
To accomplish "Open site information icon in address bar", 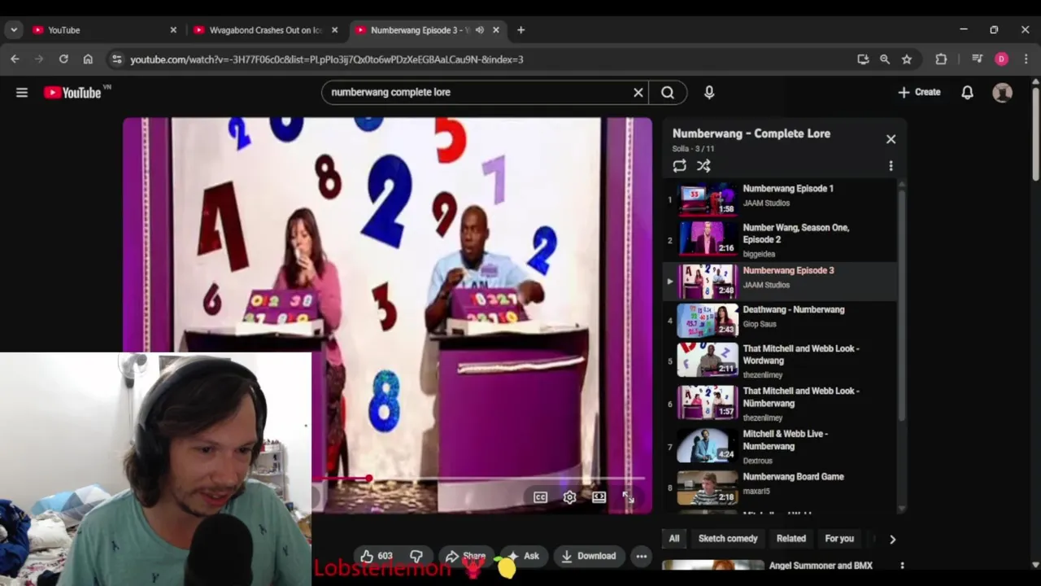I will [117, 59].
